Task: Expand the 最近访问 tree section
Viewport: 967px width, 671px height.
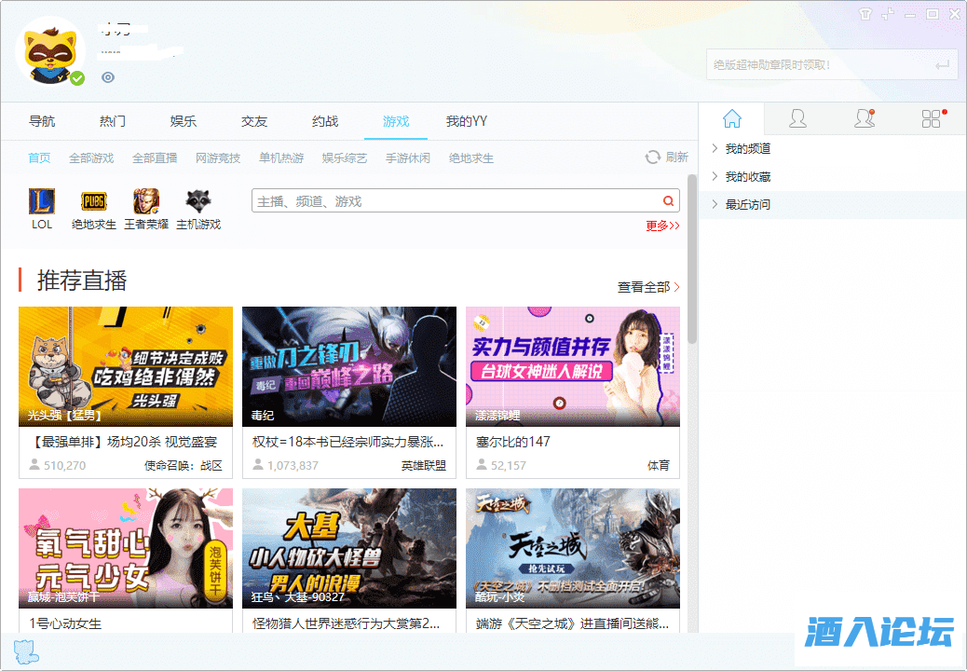Action: [715, 204]
